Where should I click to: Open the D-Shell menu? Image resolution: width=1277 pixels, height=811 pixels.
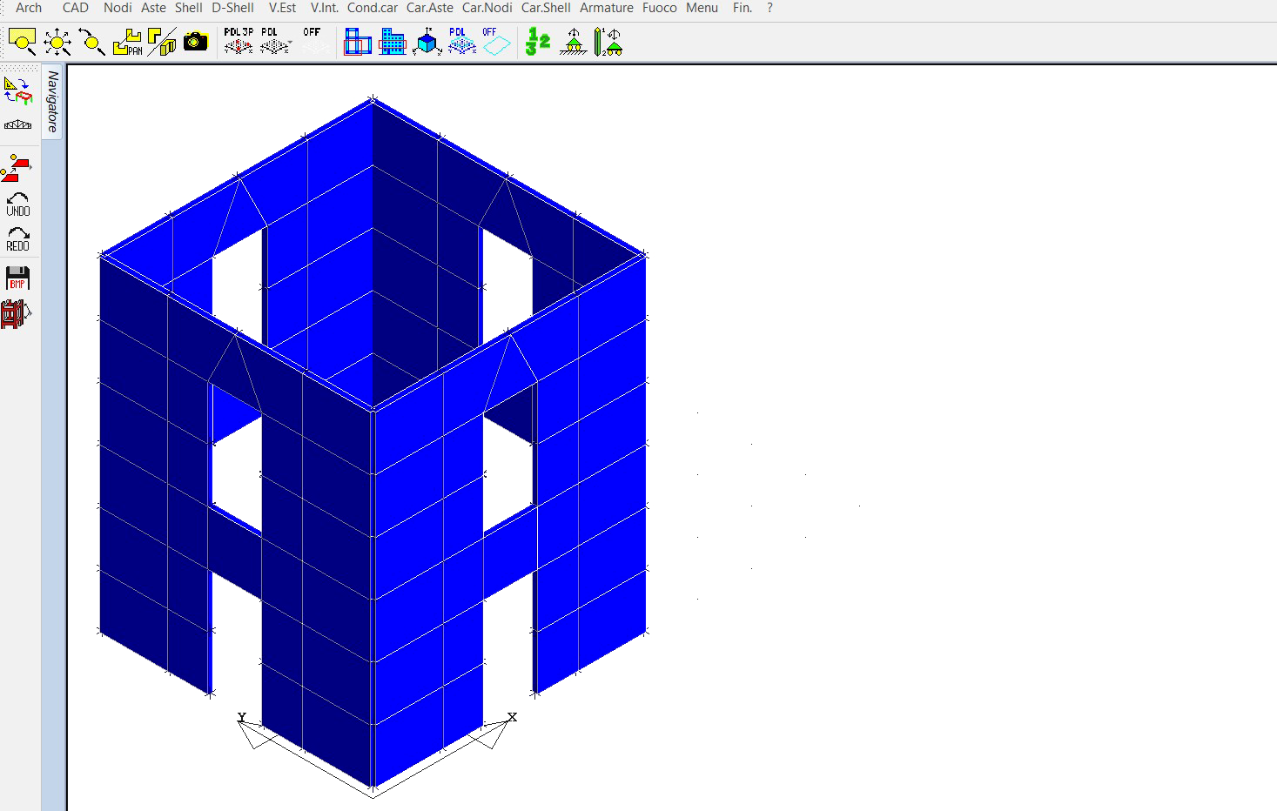(233, 8)
